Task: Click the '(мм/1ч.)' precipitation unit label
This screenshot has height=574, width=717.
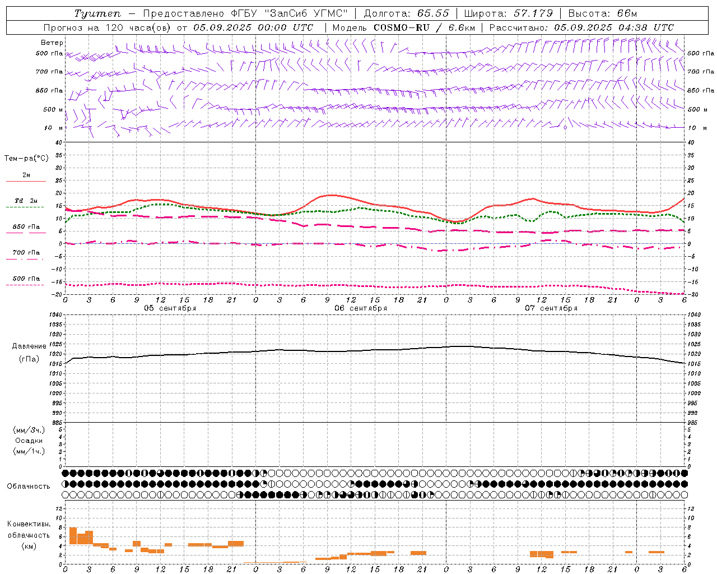Action: coord(29,451)
